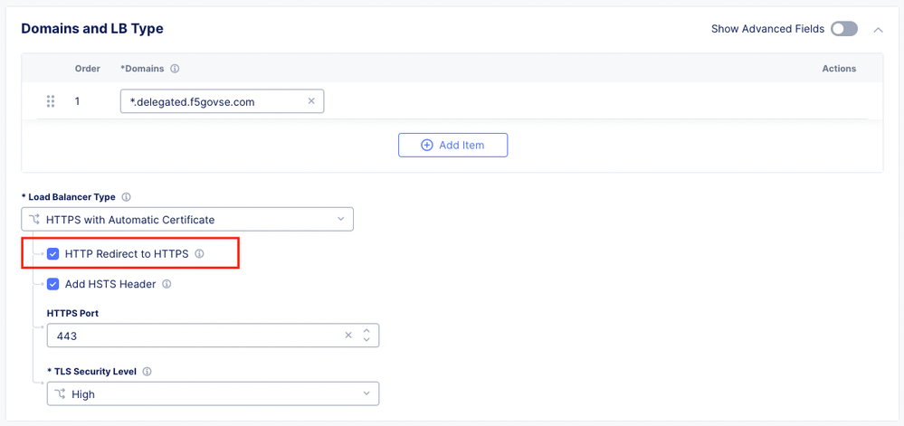Click the info icon next to Add HSTS Header

click(167, 284)
